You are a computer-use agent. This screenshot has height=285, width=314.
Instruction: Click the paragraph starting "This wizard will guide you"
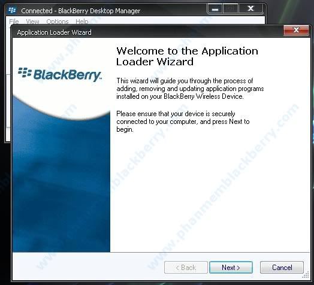190,89
